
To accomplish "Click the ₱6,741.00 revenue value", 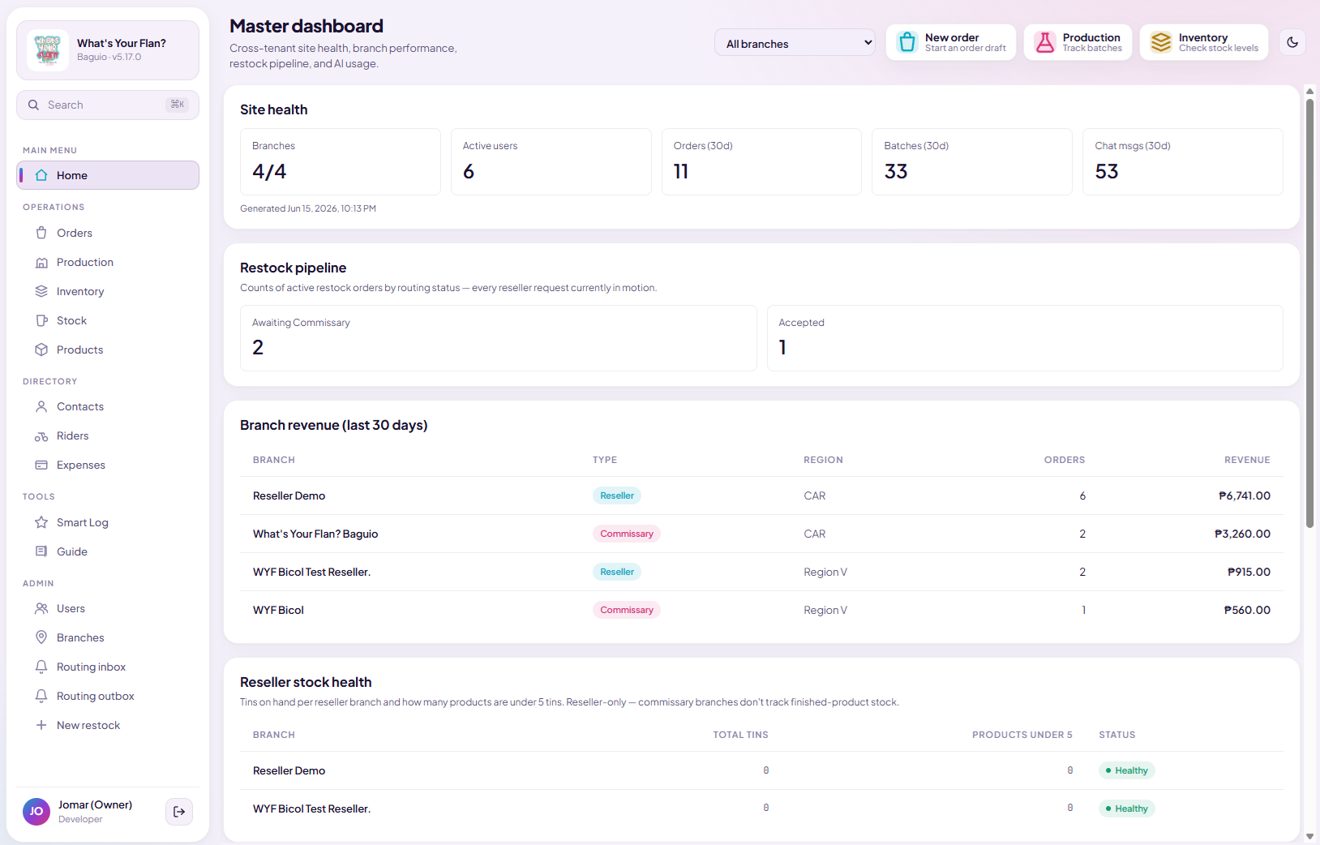I will 1245,495.
